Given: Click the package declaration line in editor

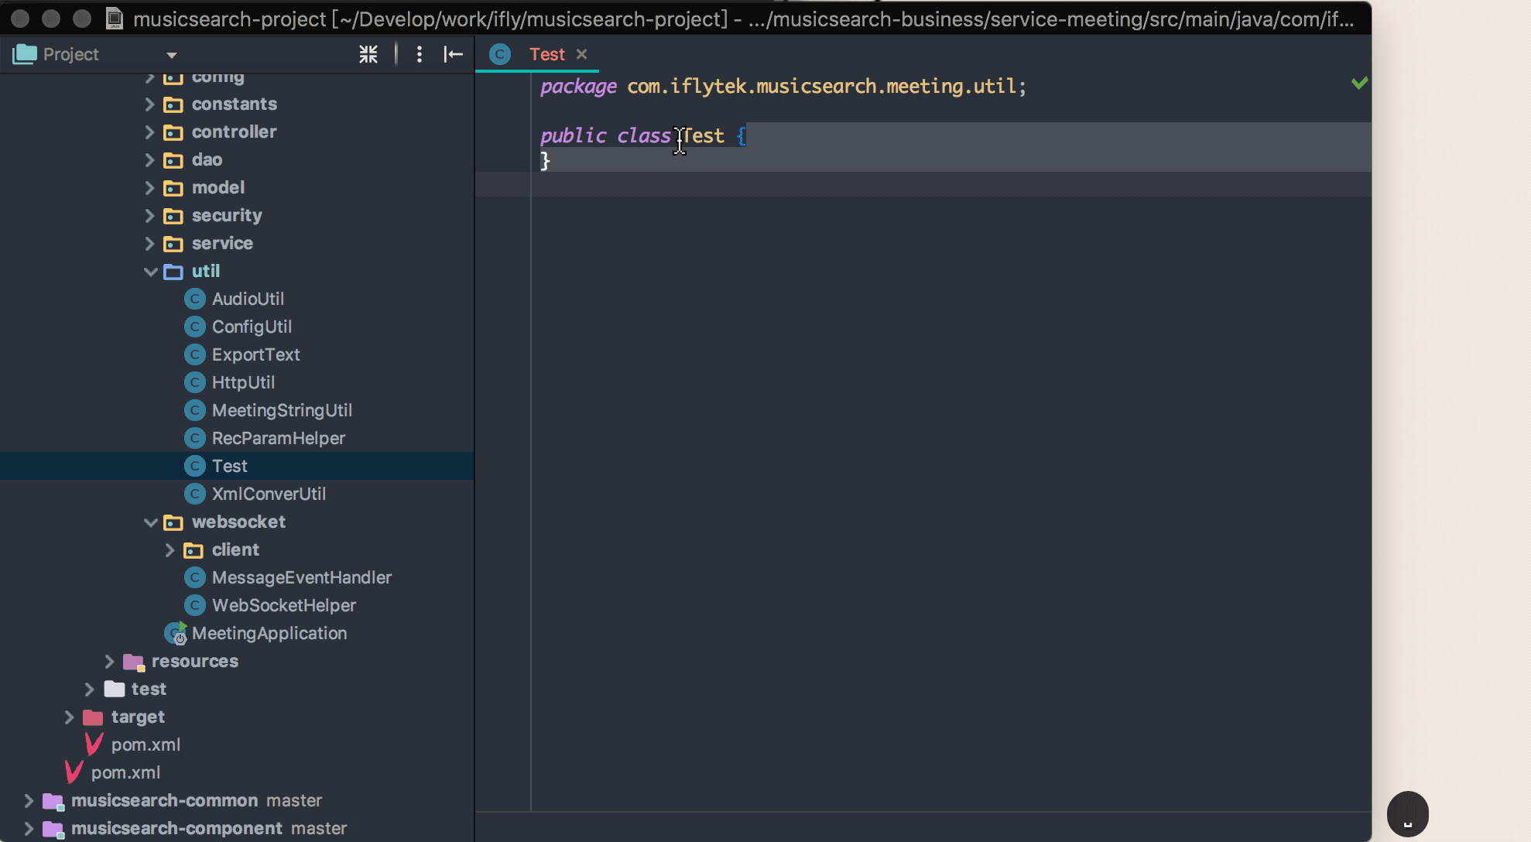Looking at the screenshot, I should coord(782,87).
